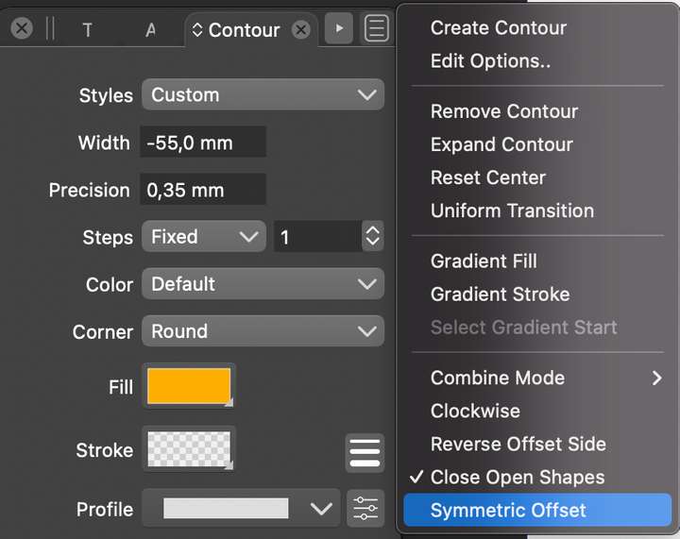Click the stroke width lines icon
680x539 pixels.
pos(365,453)
